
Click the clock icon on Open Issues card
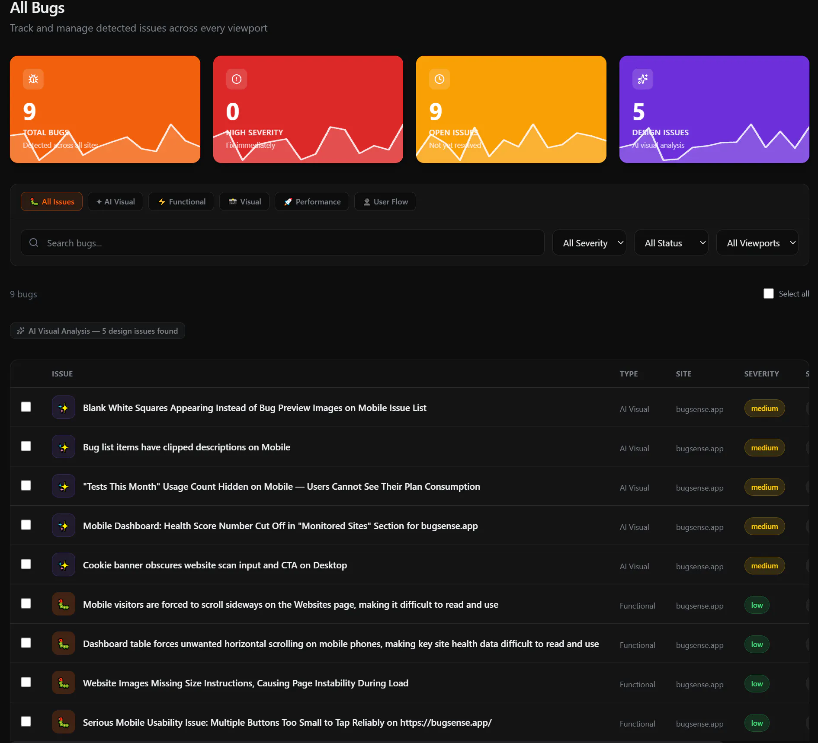coord(439,79)
